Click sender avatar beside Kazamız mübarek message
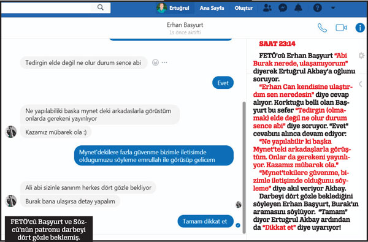Screen dimensions: 368x242 [x=11, y=132]
